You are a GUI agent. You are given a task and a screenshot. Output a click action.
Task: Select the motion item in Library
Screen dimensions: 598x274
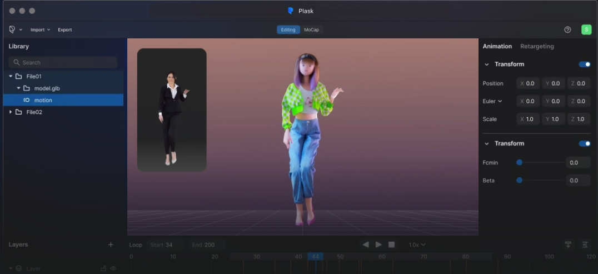[x=63, y=100]
